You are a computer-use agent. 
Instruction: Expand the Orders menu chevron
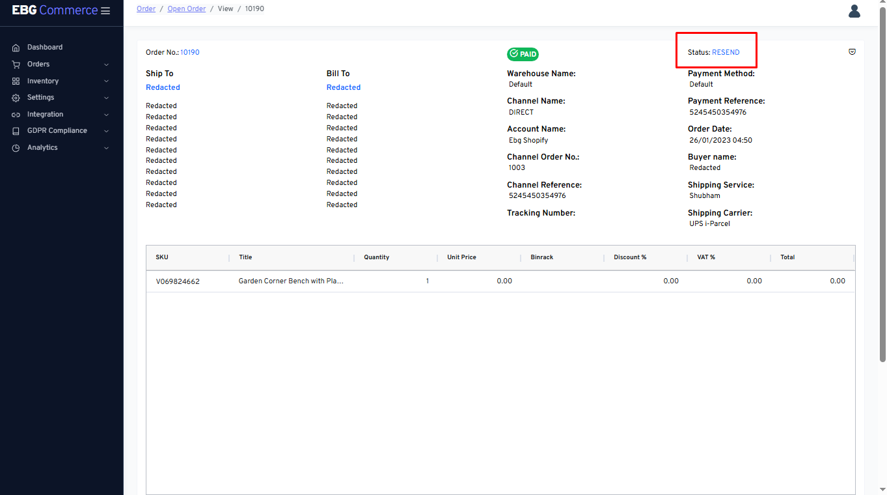click(106, 63)
